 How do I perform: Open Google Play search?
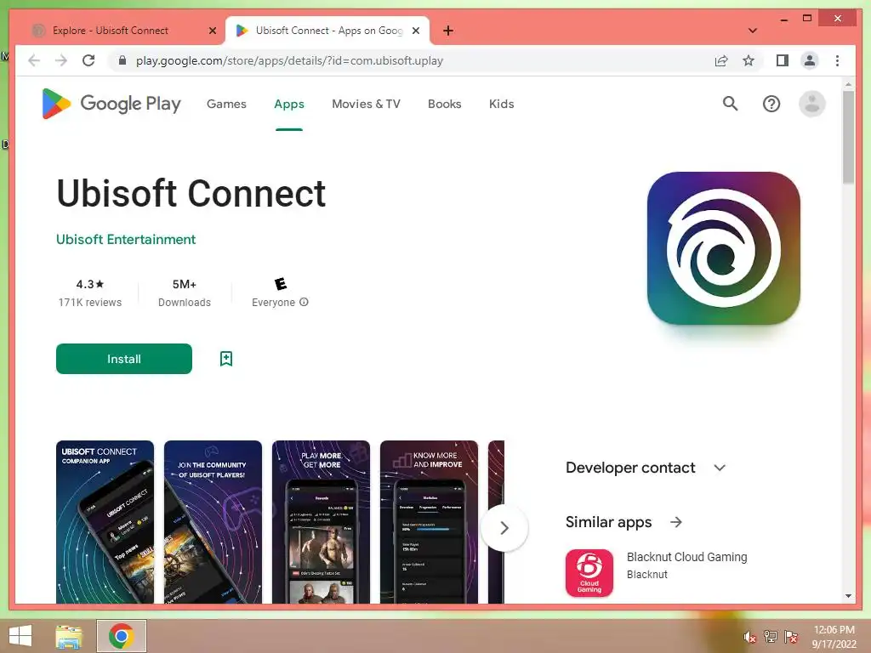point(730,103)
